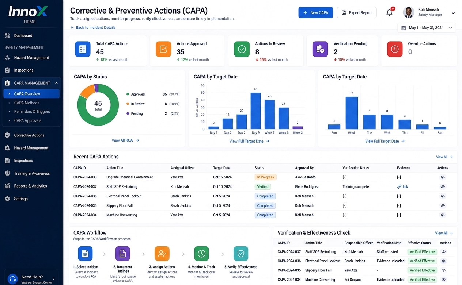Viewport: 462px width, 285px height.
Task: Click the Total CAPA Actions checklist icon
Action: (83, 49)
